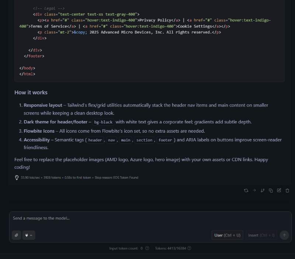Image resolution: width=295 pixels, height=259 pixels.
Task: Click the closing html tag in code block
Action: (x=27, y=74)
